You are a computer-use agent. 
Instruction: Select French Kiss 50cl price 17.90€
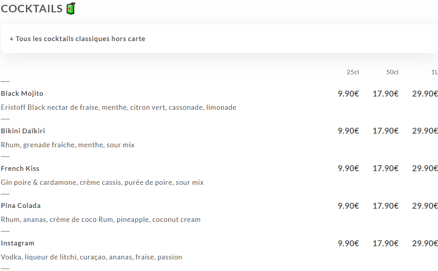(x=386, y=168)
